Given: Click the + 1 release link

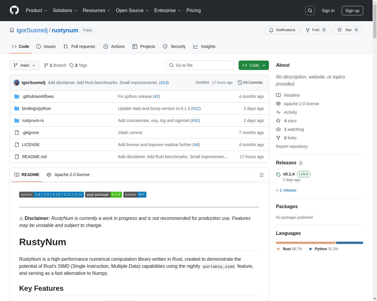Looking at the screenshot, I should coord(286,190).
